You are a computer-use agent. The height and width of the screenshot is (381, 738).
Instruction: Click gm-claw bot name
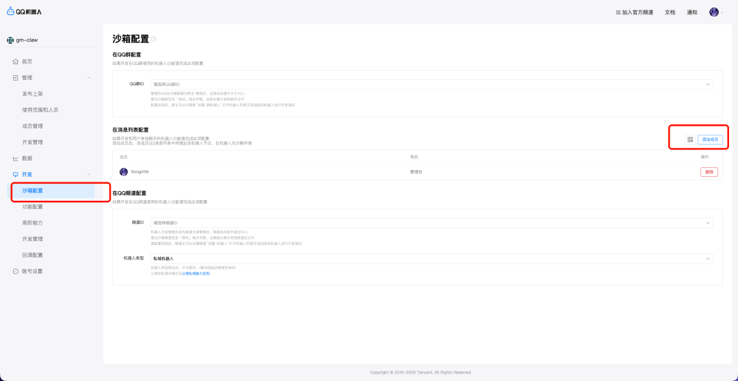click(27, 40)
